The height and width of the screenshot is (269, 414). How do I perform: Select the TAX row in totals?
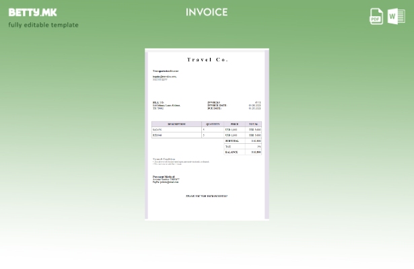click(228, 147)
